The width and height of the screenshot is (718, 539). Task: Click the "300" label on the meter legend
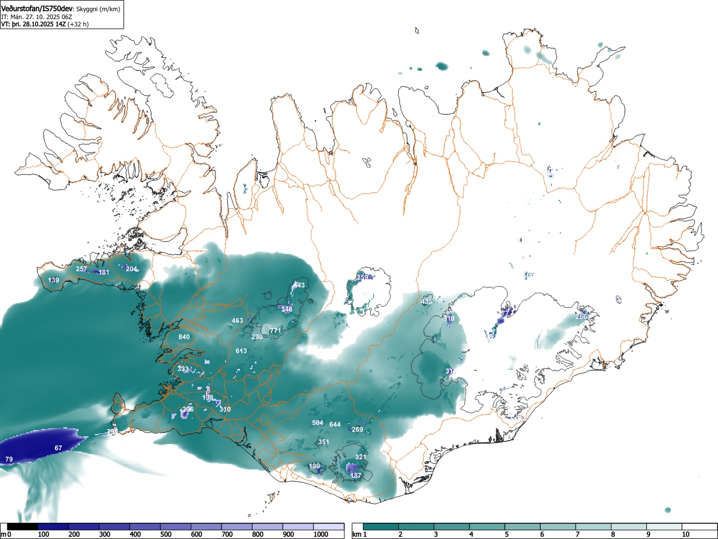pyautogui.click(x=104, y=535)
